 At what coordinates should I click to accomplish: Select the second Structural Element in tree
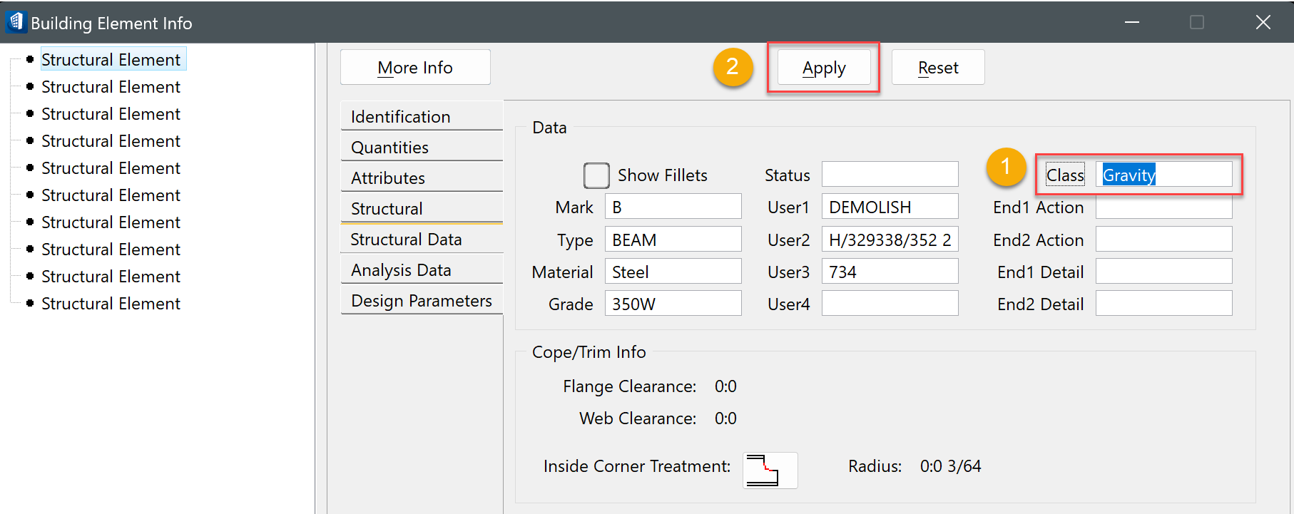click(x=111, y=86)
